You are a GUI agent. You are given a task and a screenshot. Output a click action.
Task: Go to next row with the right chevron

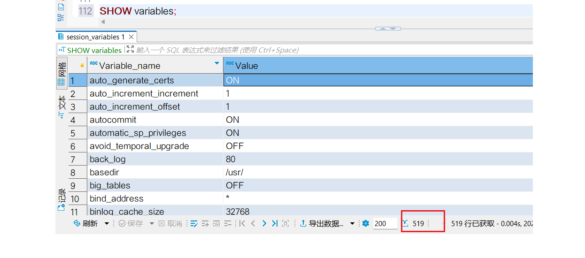(x=264, y=224)
